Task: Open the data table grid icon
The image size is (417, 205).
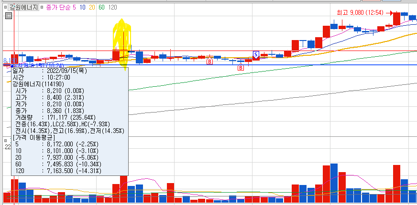Action: pos(9,16)
